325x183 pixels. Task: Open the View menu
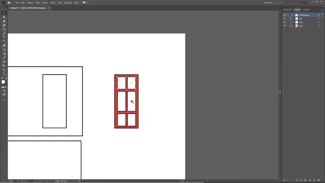point(60,3)
